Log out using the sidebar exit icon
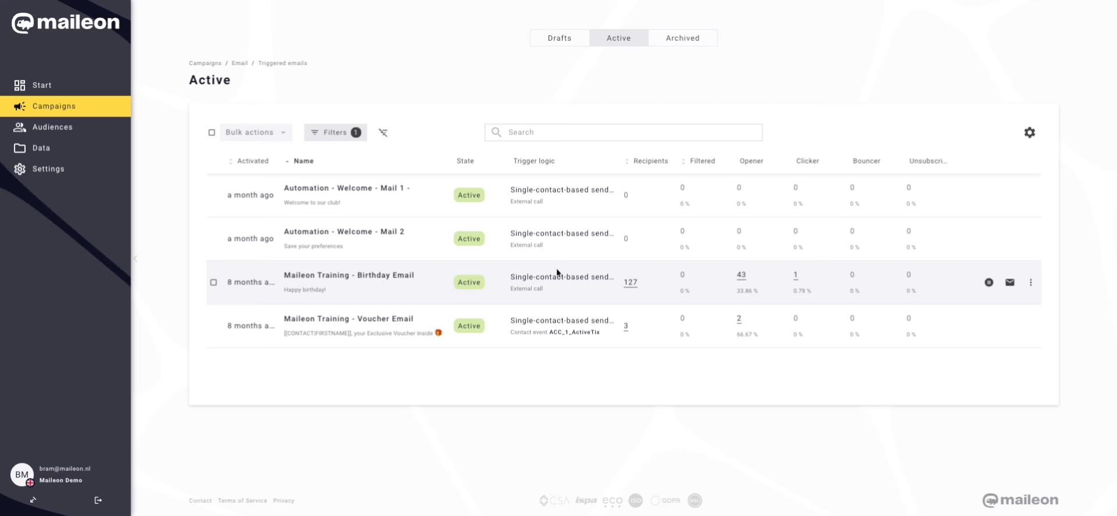 pyautogui.click(x=98, y=500)
